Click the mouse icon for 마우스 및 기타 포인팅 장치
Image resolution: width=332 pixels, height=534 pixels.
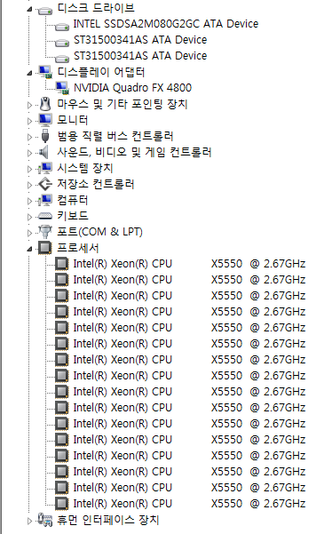[x=45, y=104]
